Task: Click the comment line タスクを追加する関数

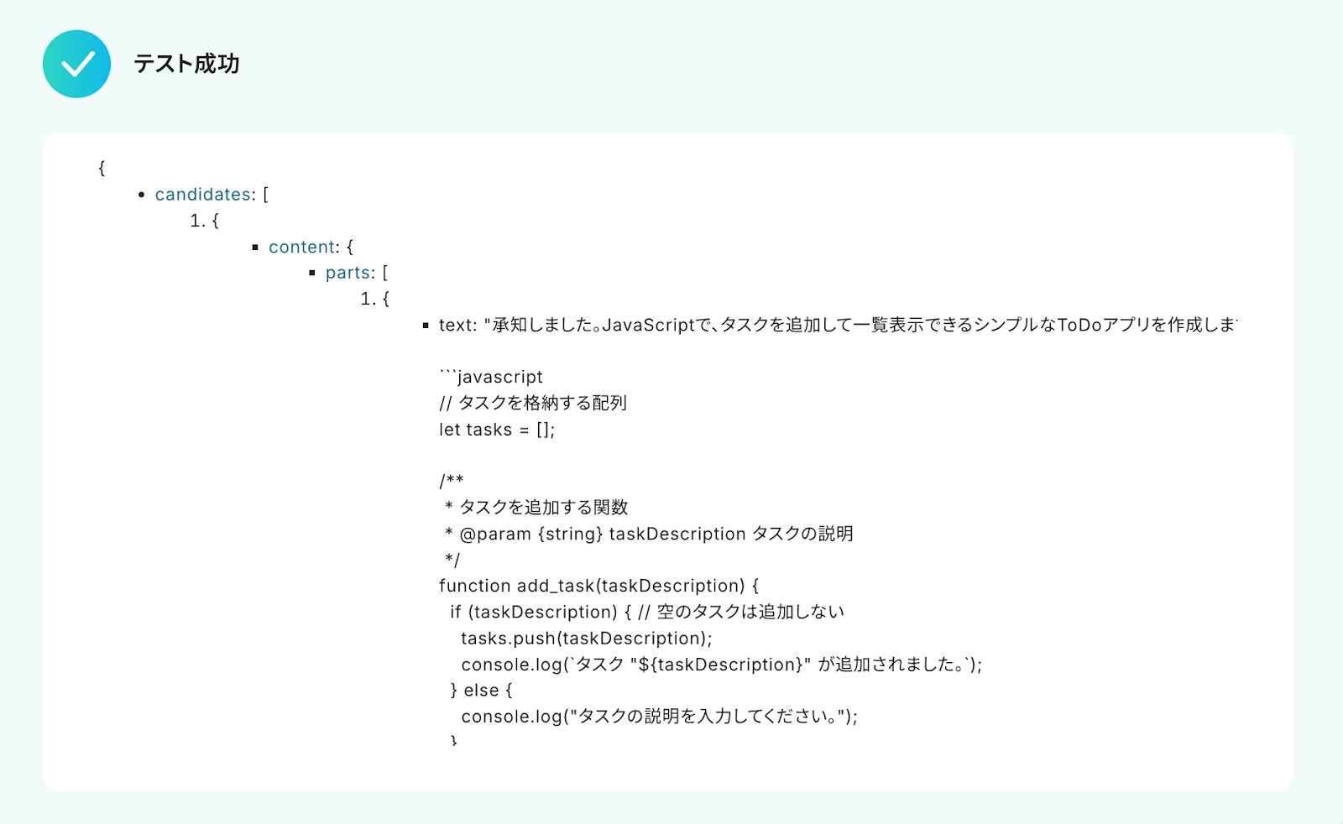Action: point(536,507)
